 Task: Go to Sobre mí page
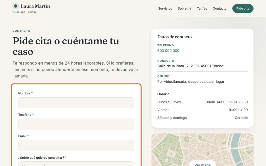(x=184, y=9)
